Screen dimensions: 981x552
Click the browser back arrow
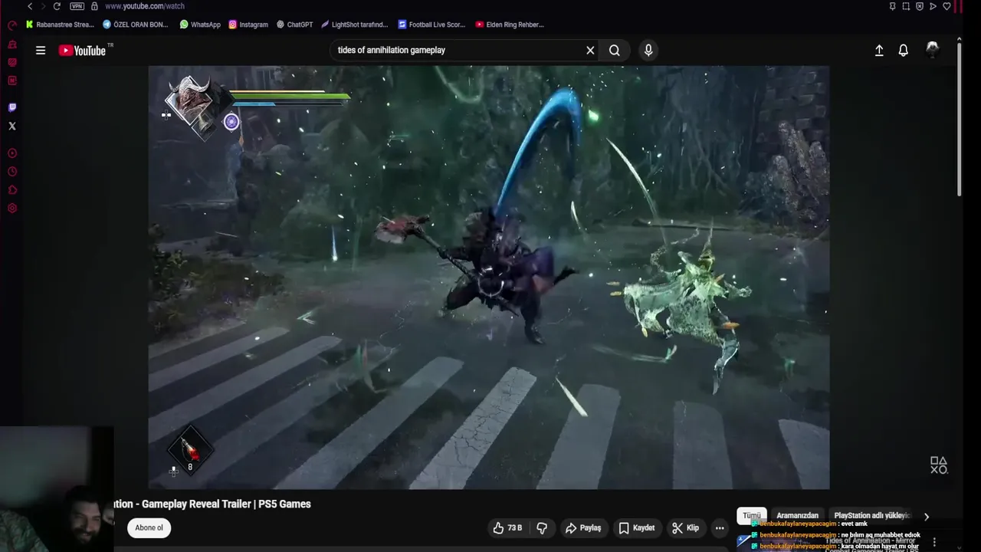(x=30, y=6)
